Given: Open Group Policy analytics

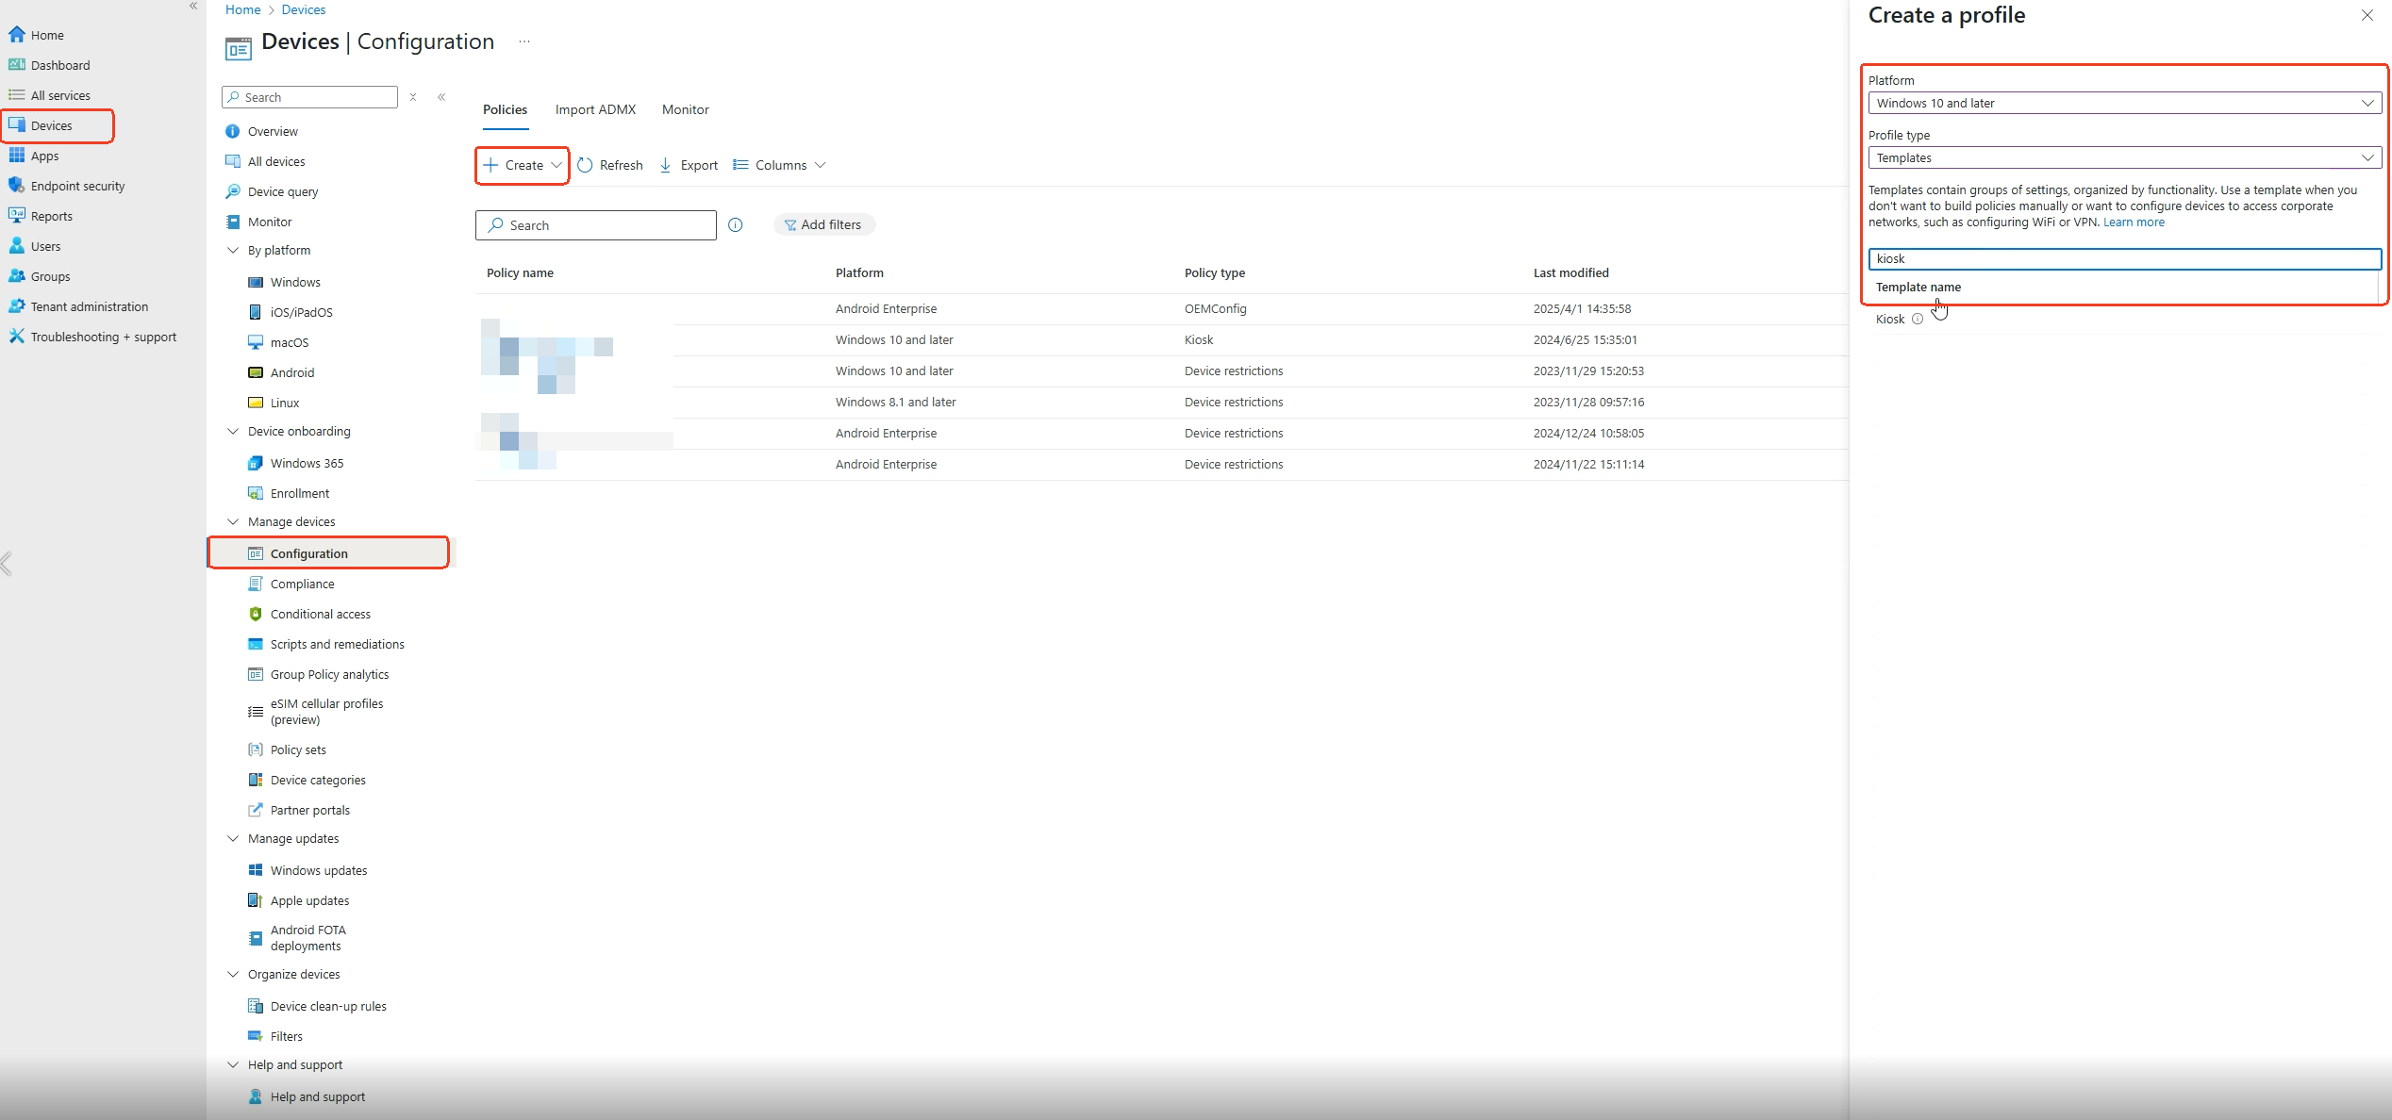Looking at the screenshot, I should click(328, 674).
